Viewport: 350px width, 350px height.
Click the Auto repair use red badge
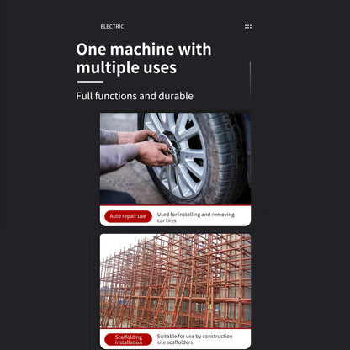click(x=128, y=216)
